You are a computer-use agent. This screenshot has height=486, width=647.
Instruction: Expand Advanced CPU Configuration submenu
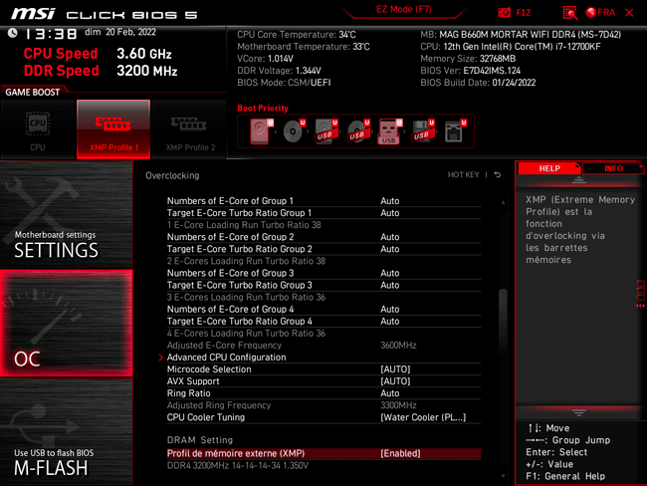(x=226, y=358)
